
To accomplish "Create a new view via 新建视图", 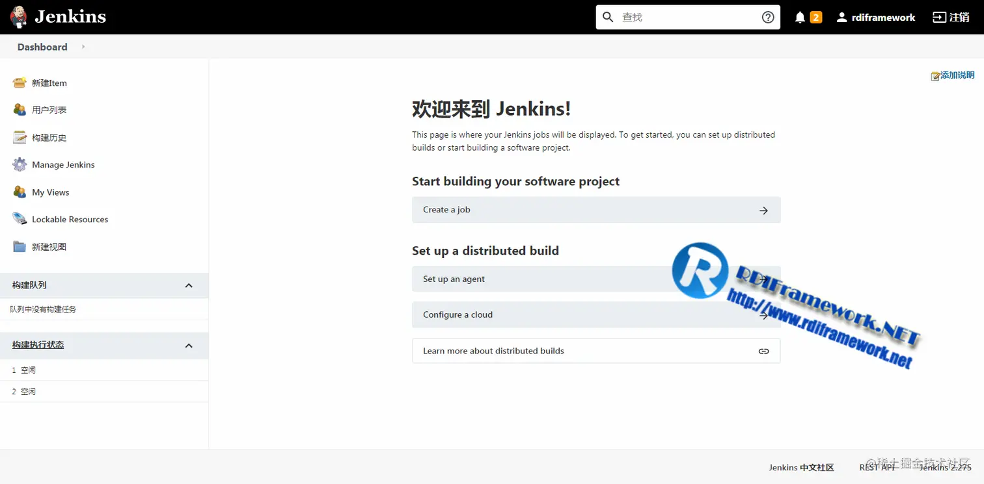I will (x=48, y=246).
